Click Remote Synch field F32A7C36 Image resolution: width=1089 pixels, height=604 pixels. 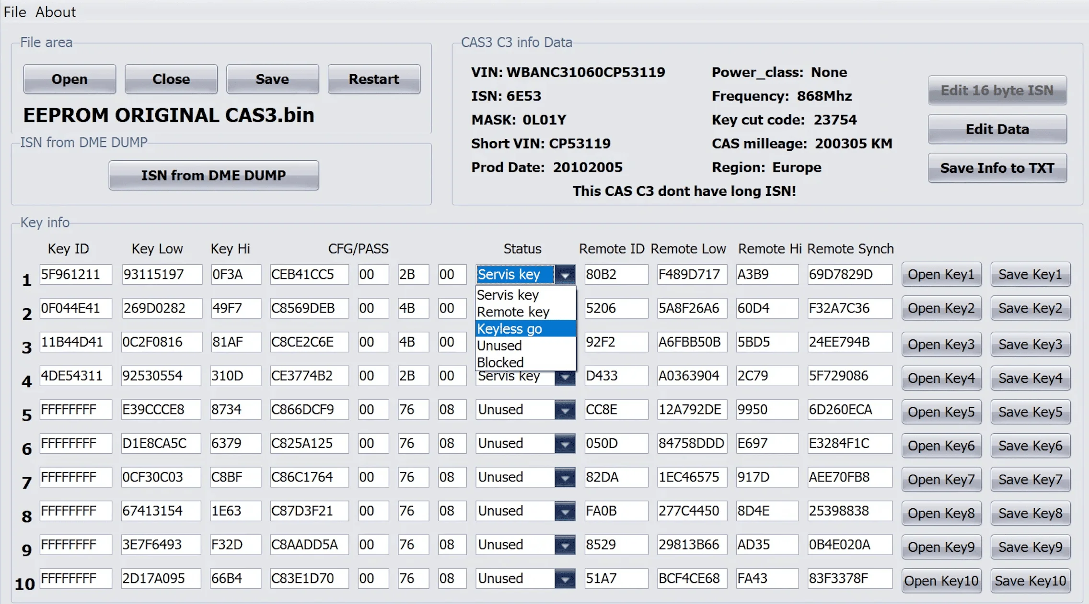(850, 308)
